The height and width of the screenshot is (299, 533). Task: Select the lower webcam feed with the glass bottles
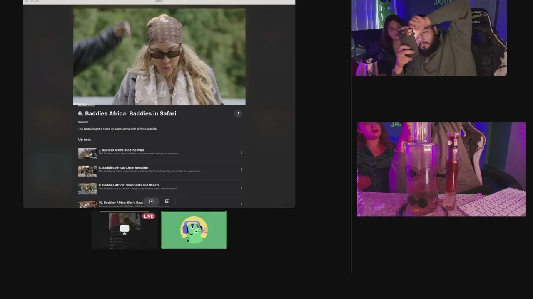[441, 169]
